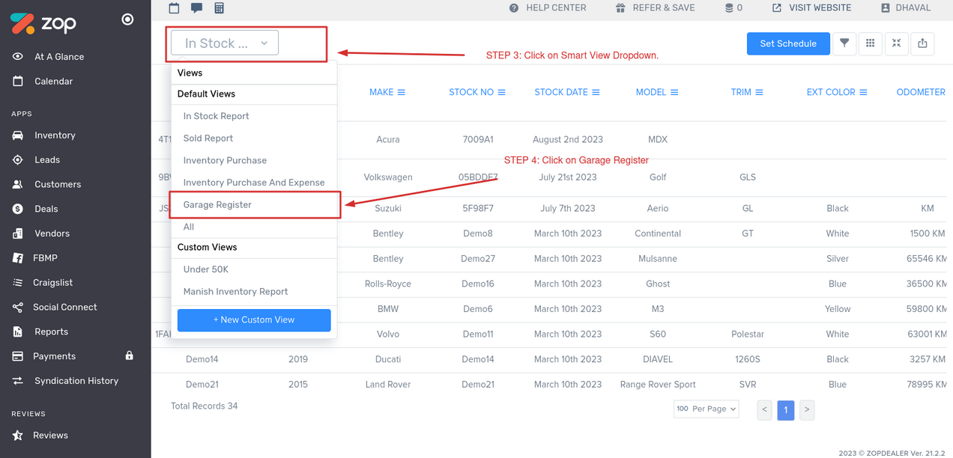Viewport: 953px width, 458px height.
Task: Open the Help Center link
Action: pyautogui.click(x=548, y=7)
